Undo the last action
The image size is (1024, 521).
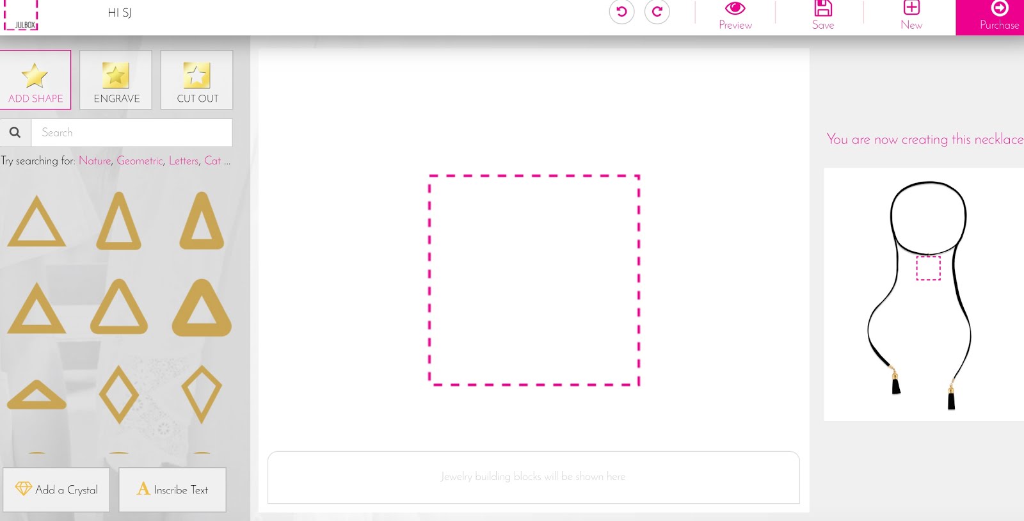point(621,12)
